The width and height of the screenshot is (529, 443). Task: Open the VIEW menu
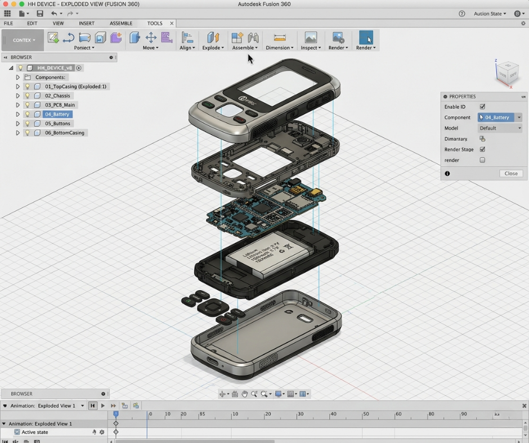click(x=58, y=23)
